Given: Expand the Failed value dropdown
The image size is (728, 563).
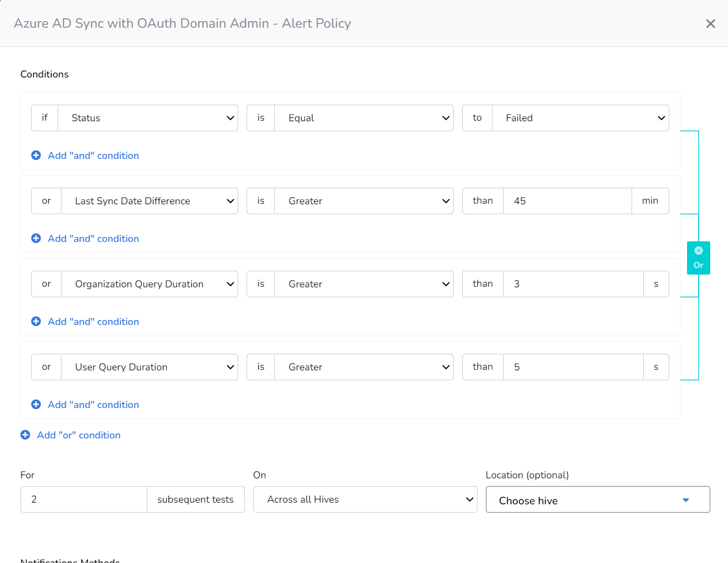Looking at the screenshot, I should tap(580, 118).
